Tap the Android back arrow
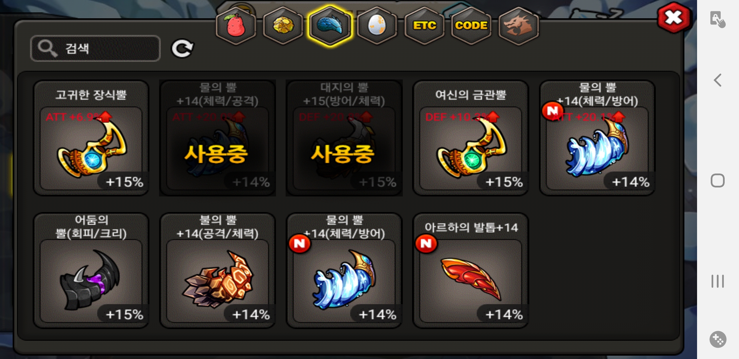 pyautogui.click(x=718, y=80)
